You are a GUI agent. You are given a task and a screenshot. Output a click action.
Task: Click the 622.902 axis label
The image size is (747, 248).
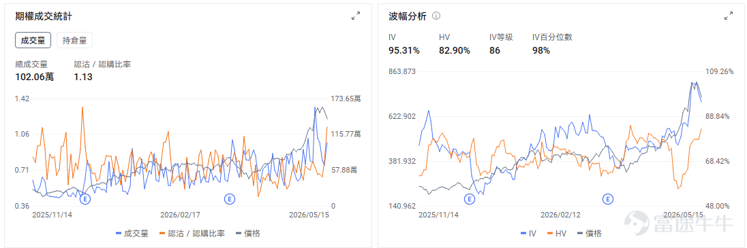click(x=403, y=116)
